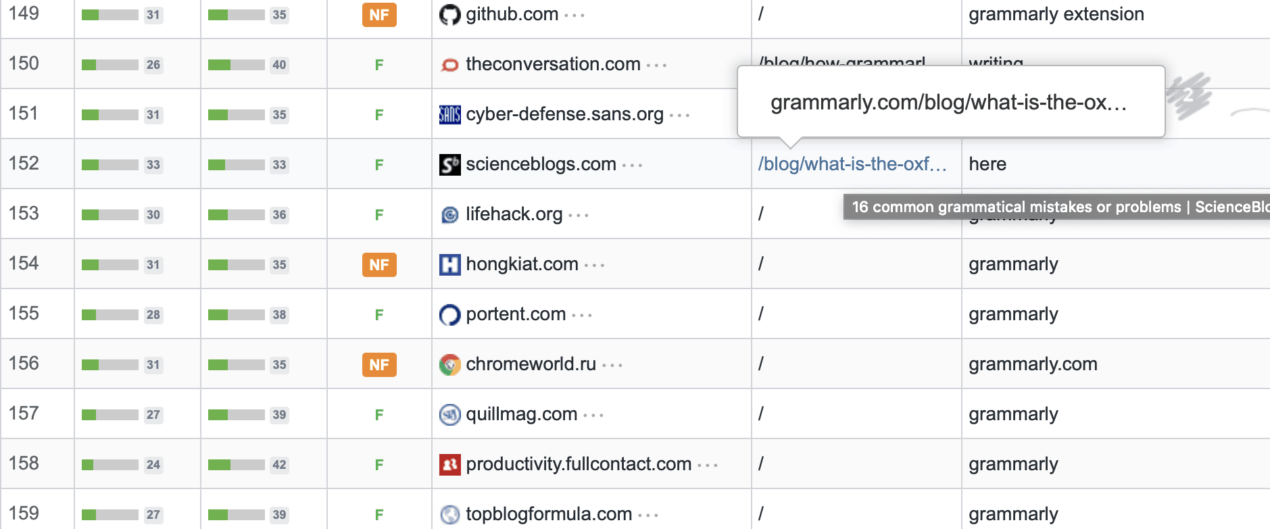The width and height of the screenshot is (1270, 529).
Task: Click the F flag in the cyber-defense.sans.org row
Action: point(379,115)
